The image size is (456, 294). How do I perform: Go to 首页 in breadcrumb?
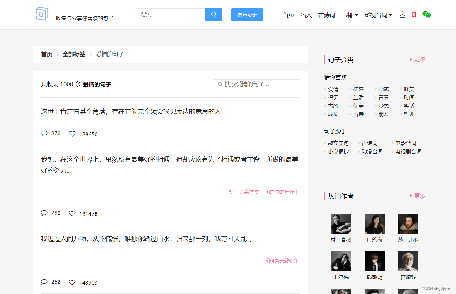click(x=47, y=54)
